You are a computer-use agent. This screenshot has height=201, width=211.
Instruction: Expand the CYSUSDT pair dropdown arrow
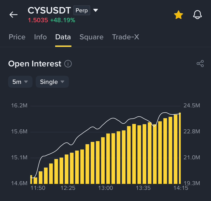pyautogui.click(x=95, y=10)
